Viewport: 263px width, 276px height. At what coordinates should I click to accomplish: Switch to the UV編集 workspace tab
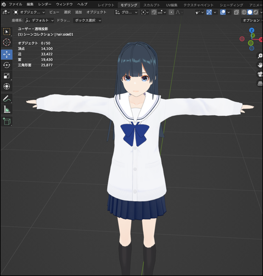172,5
